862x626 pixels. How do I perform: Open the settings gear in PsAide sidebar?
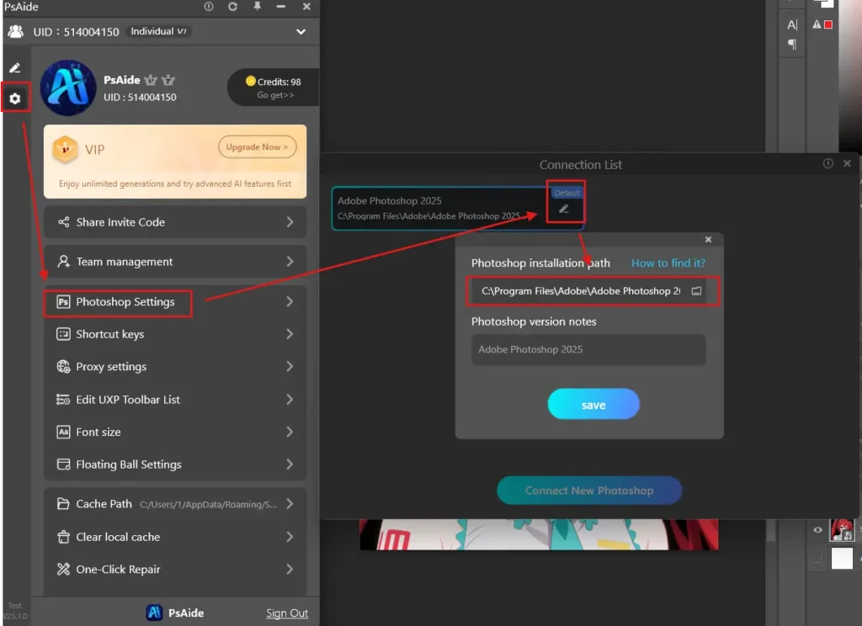[x=14, y=99]
